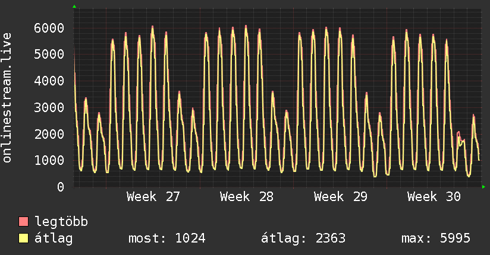Click the 1000 y-axis value
The width and height of the screenshot is (490, 255).
(49, 161)
